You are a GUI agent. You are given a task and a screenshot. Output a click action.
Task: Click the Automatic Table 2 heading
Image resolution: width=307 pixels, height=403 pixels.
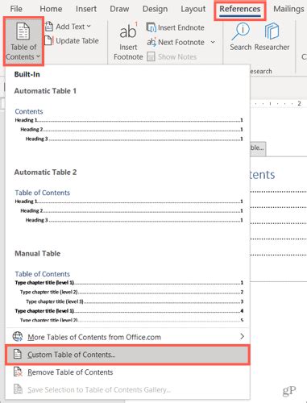tap(45, 172)
